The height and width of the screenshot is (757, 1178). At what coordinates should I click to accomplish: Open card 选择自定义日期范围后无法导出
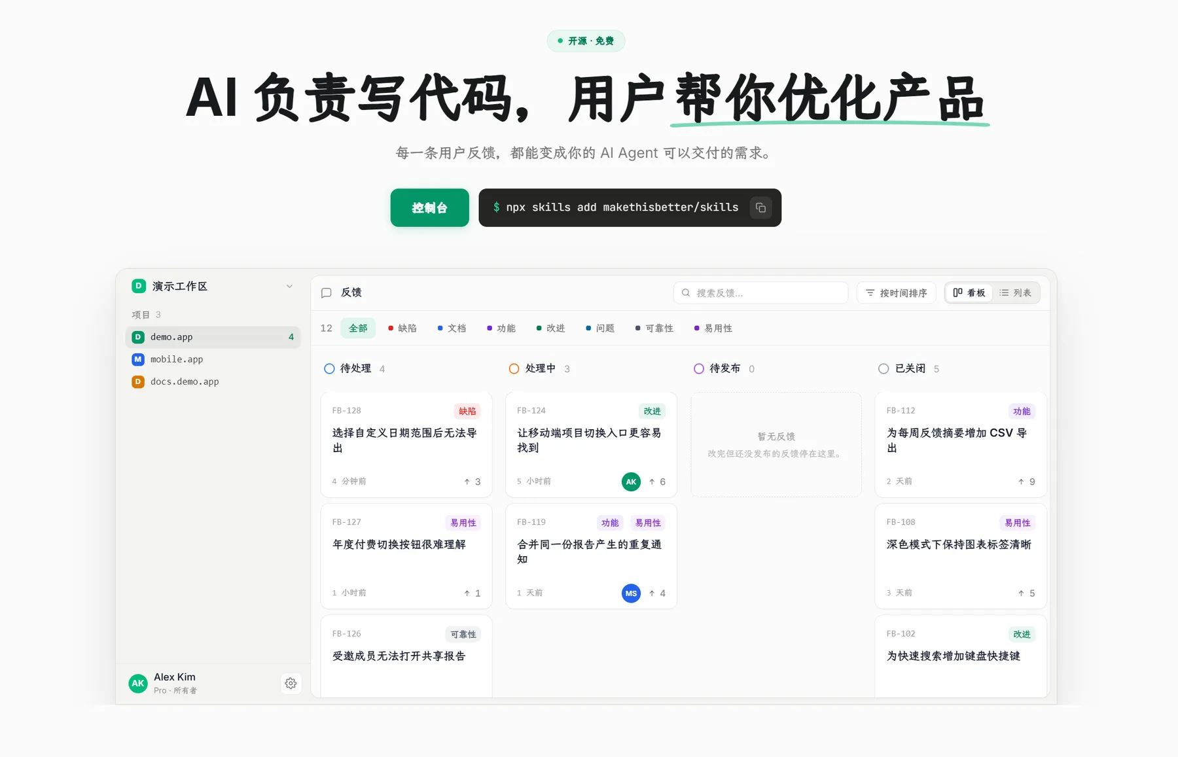(x=406, y=445)
